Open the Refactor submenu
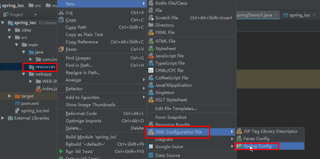This screenshot has height=159, width=320. 102,89
